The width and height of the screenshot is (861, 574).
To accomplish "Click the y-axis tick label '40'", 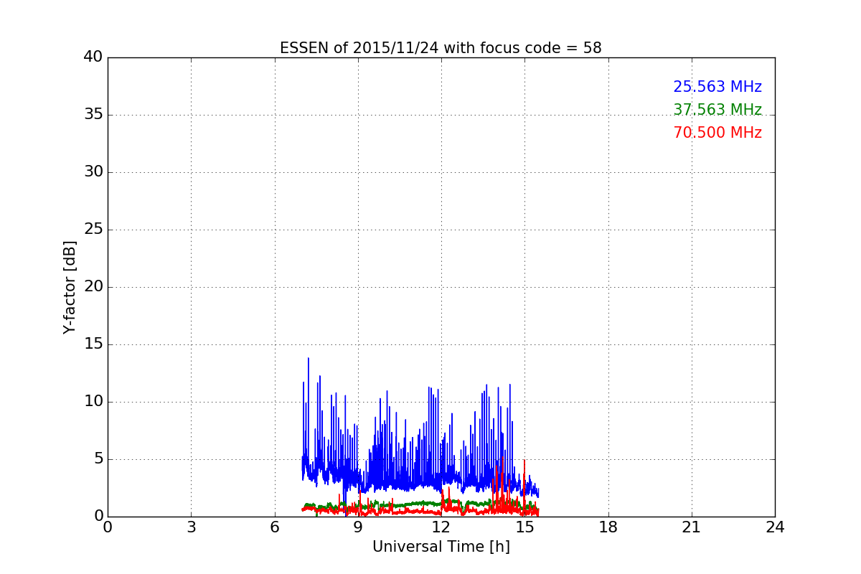I will pos(93,57).
